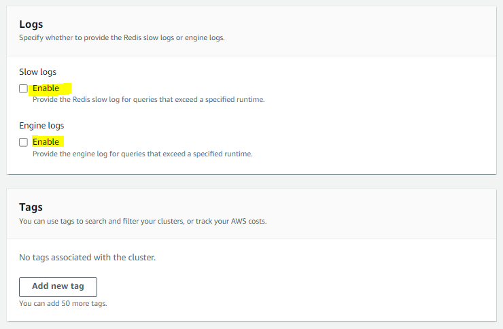This screenshot has height=329, width=503.
Task: Click the engine log description text
Action: pos(143,154)
